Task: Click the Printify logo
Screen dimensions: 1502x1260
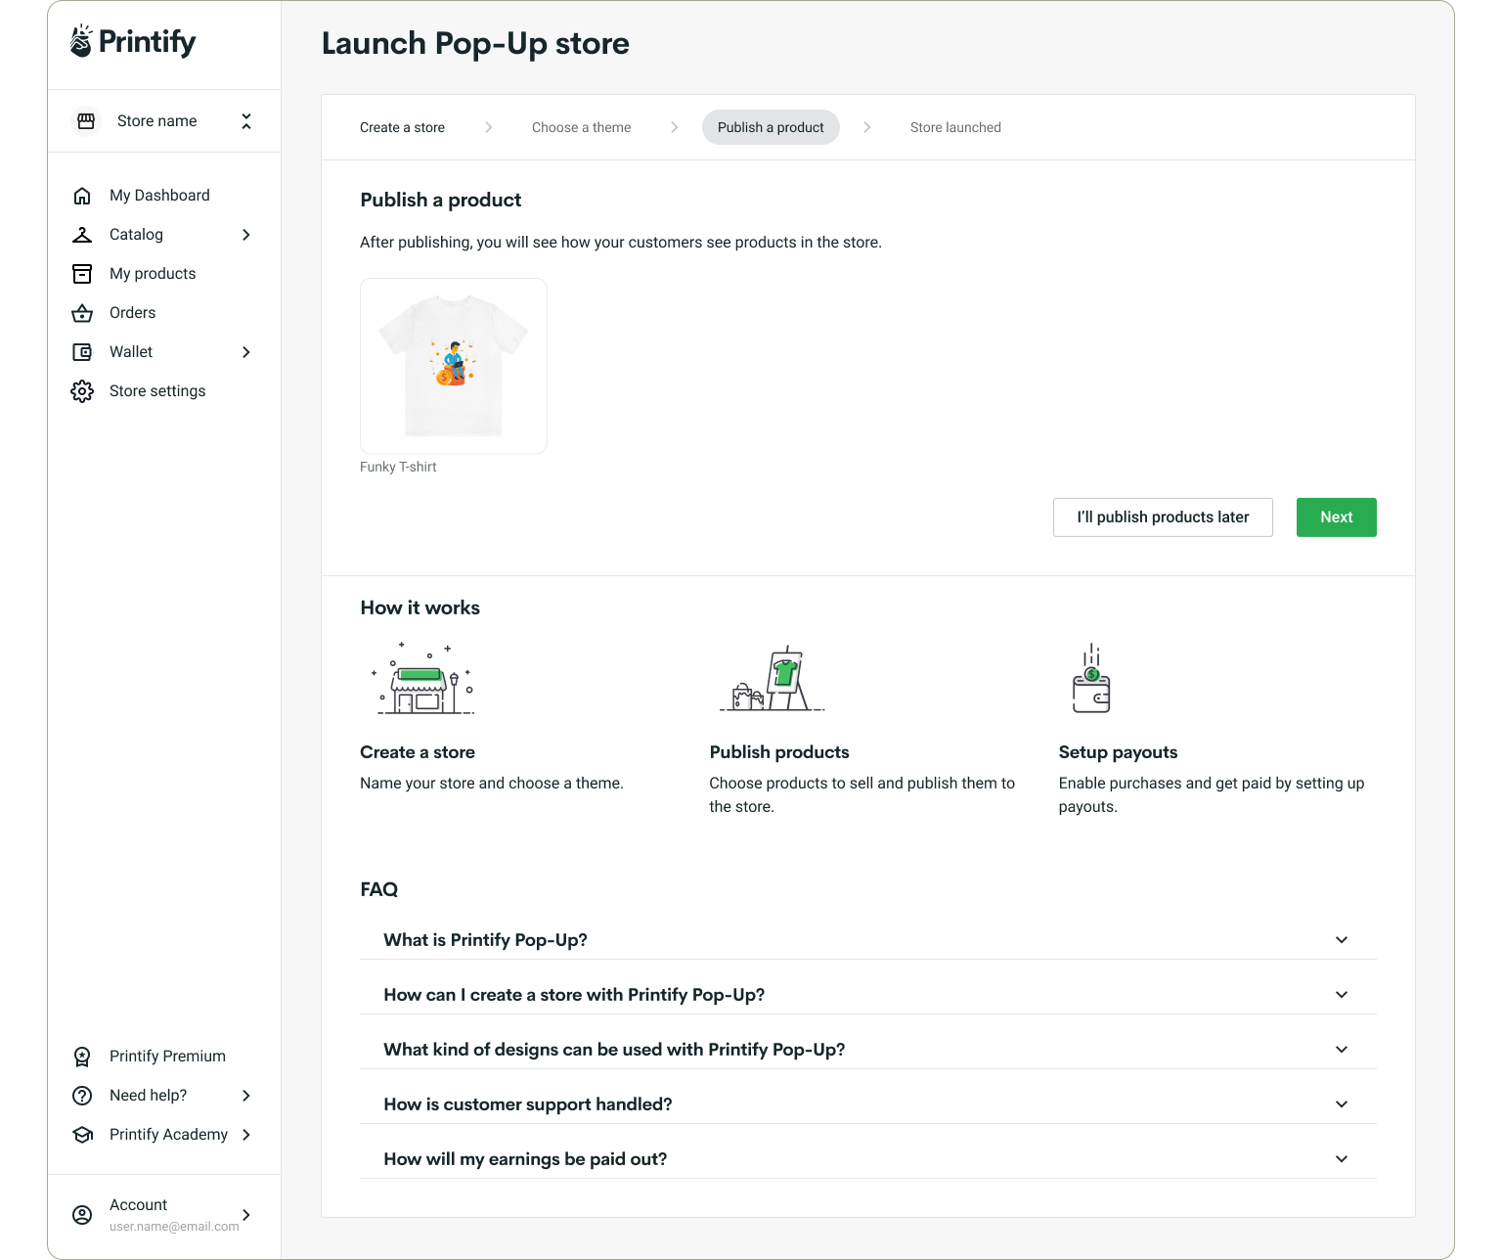Action: (x=133, y=41)
